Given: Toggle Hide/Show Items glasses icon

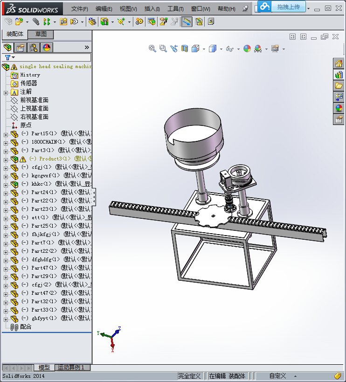Looking at the screenshot, I should (230, 49).
